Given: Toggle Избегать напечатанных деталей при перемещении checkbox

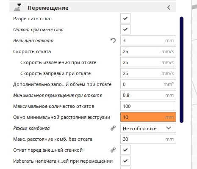Looking at the screenshot, I should coord(125,161).
